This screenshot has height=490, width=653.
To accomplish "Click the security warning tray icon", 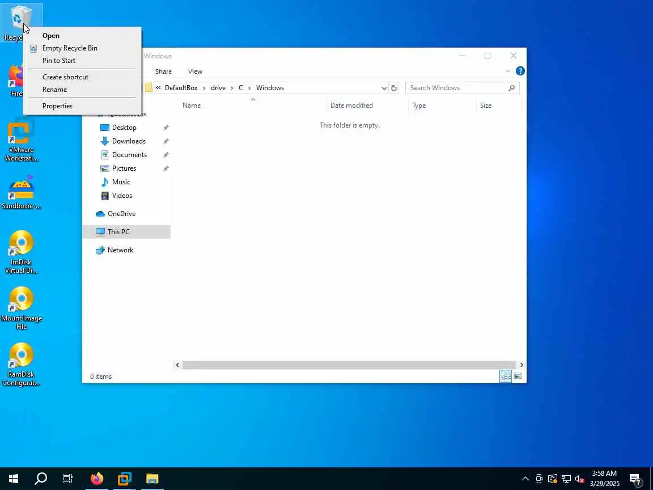I will pos(553,479).
